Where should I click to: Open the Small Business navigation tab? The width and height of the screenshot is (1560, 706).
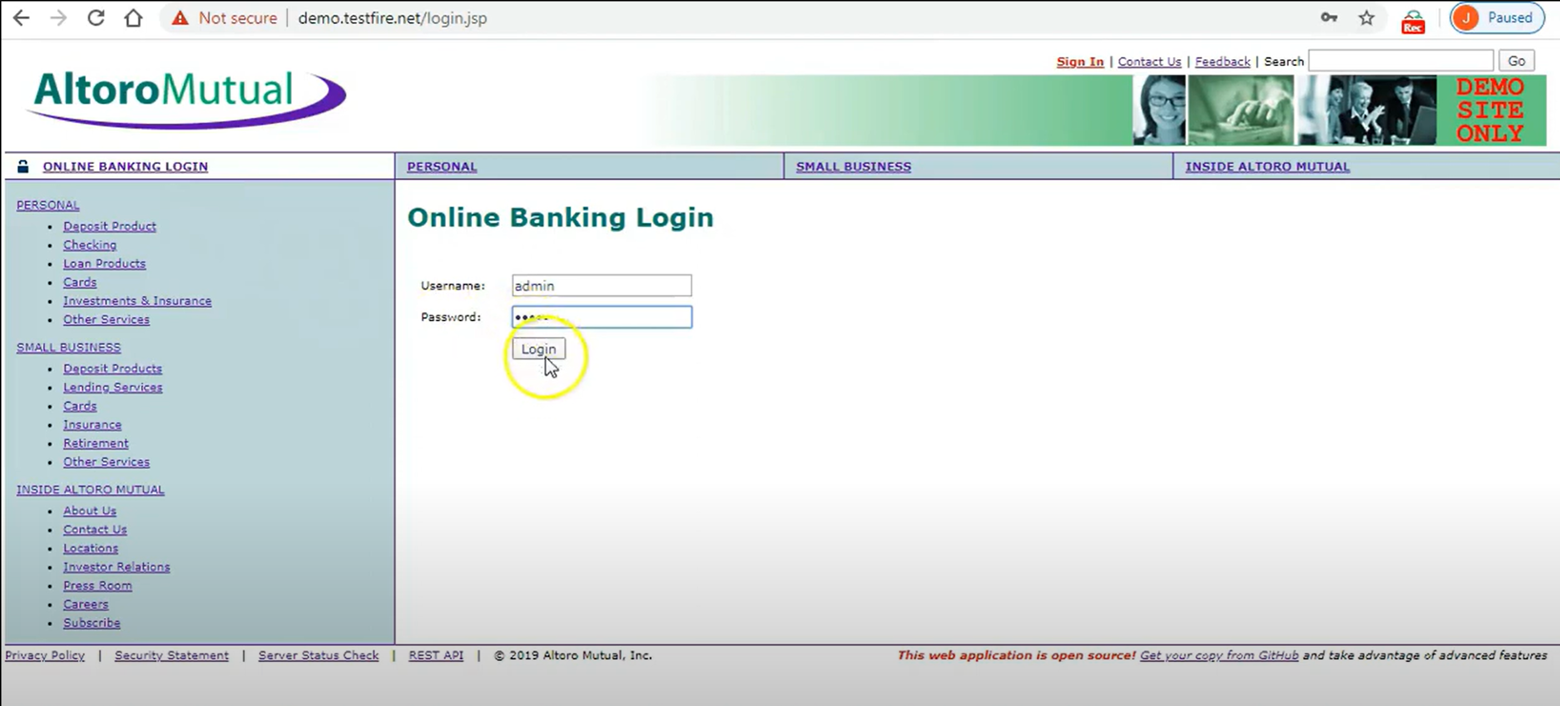pos(853,166)
